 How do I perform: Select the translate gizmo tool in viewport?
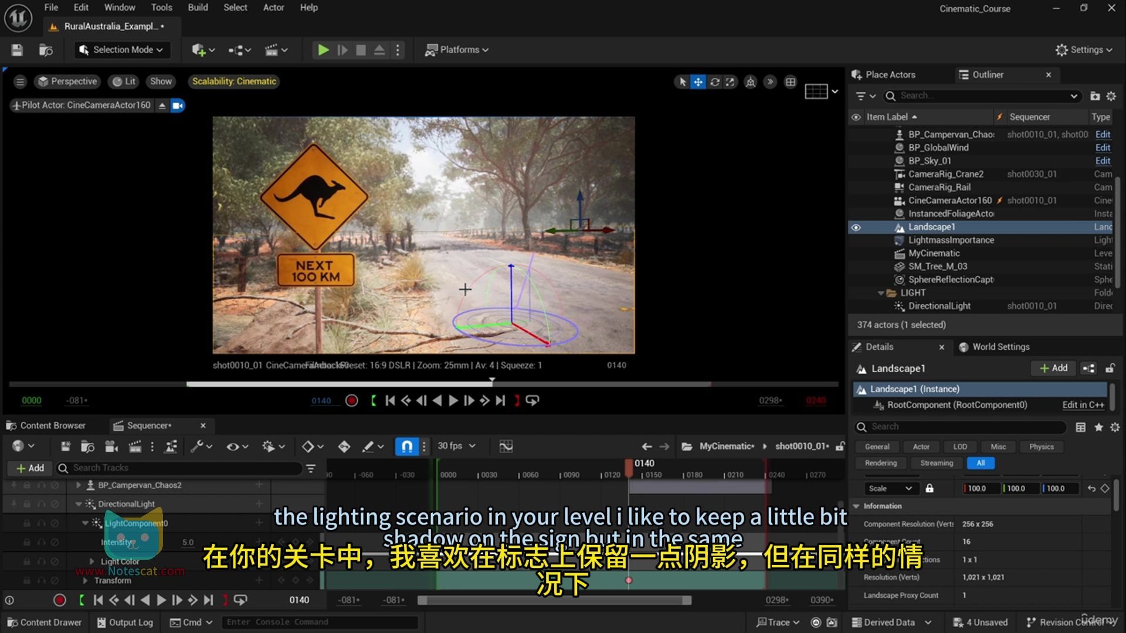pos(698,82)
